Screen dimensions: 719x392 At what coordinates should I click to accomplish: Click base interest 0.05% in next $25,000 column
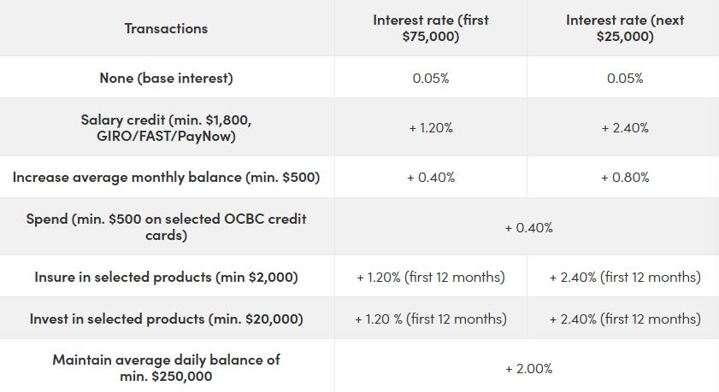(624, 78)
